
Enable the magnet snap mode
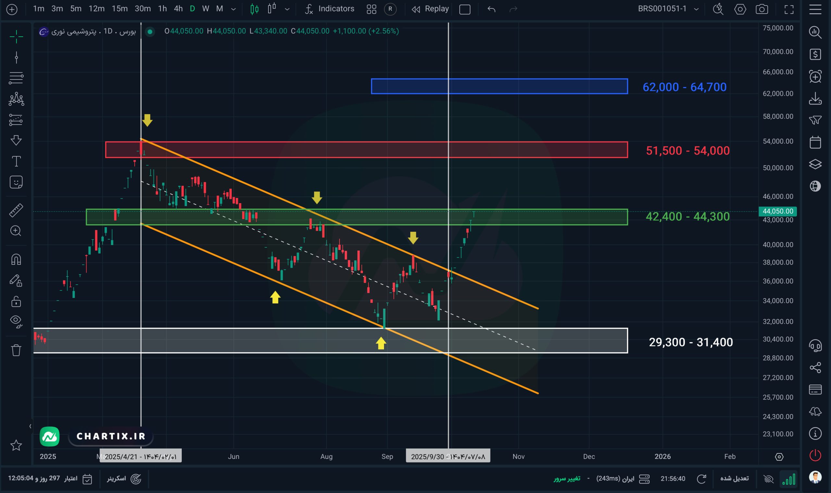click(16, 259)
